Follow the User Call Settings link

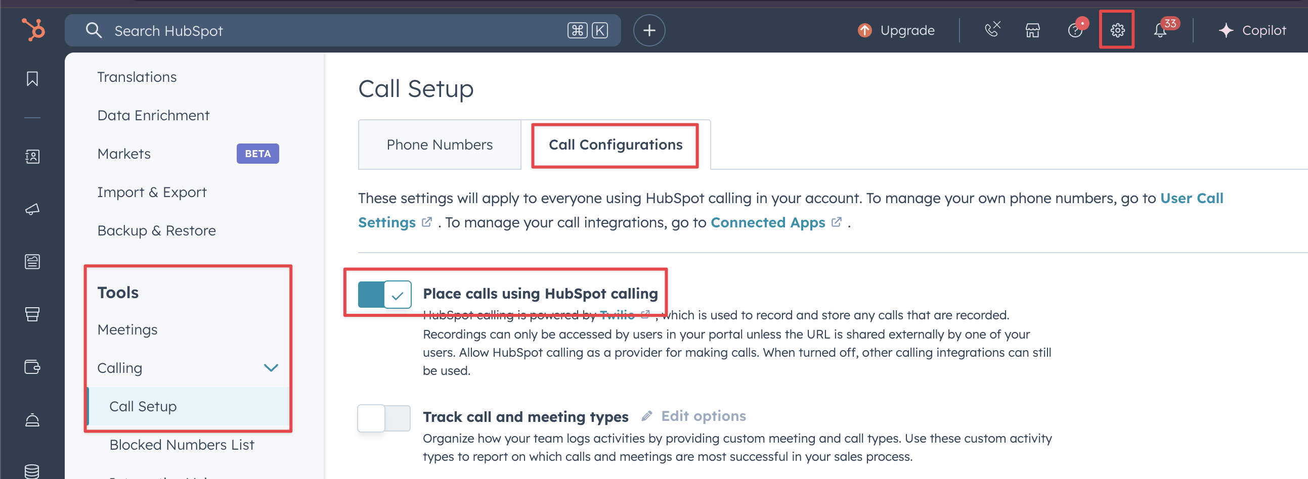pos(1192,198)
